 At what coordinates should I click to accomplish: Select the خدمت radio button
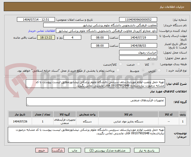pos(138,64)
